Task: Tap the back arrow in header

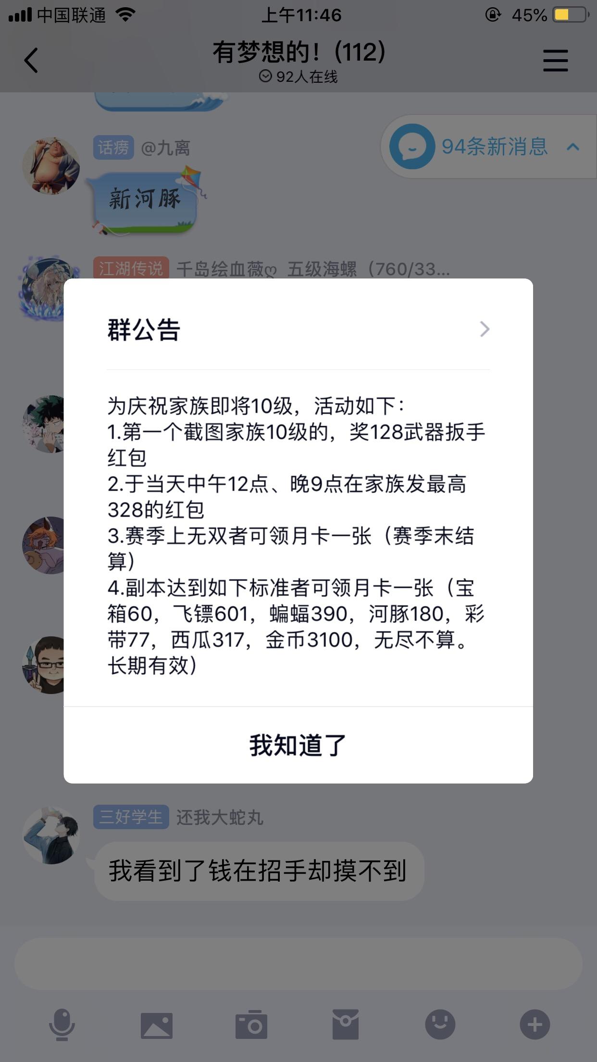Action: tap(31, 61)
